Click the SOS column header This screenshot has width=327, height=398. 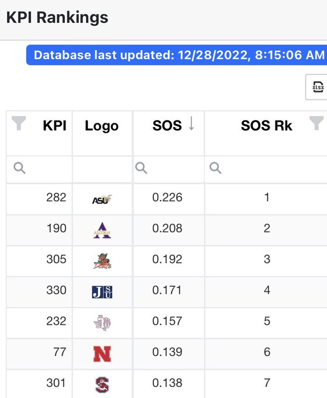(167, 126)
